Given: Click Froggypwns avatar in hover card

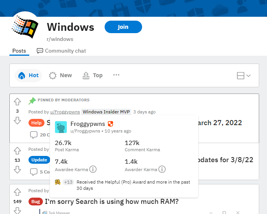Looking at the screenshot, I should coord(61,127).
